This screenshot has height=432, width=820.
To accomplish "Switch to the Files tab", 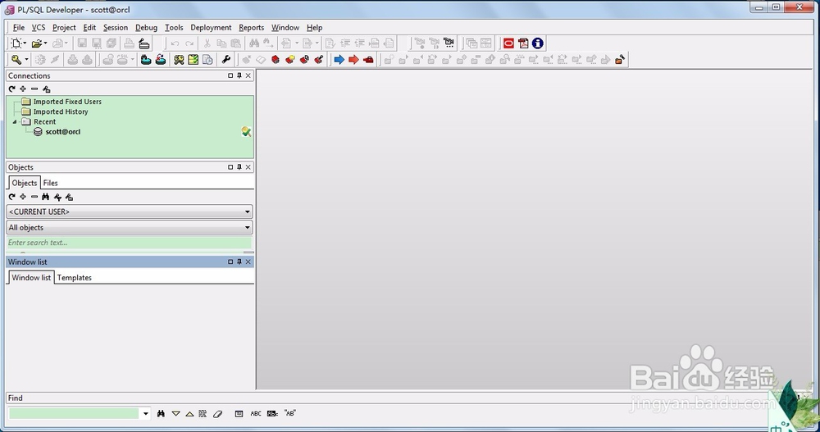I will coord(50,183).
